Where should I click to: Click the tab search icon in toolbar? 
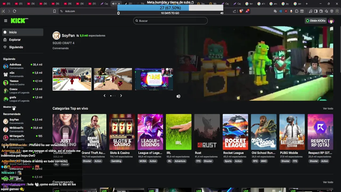click(302, 11)
